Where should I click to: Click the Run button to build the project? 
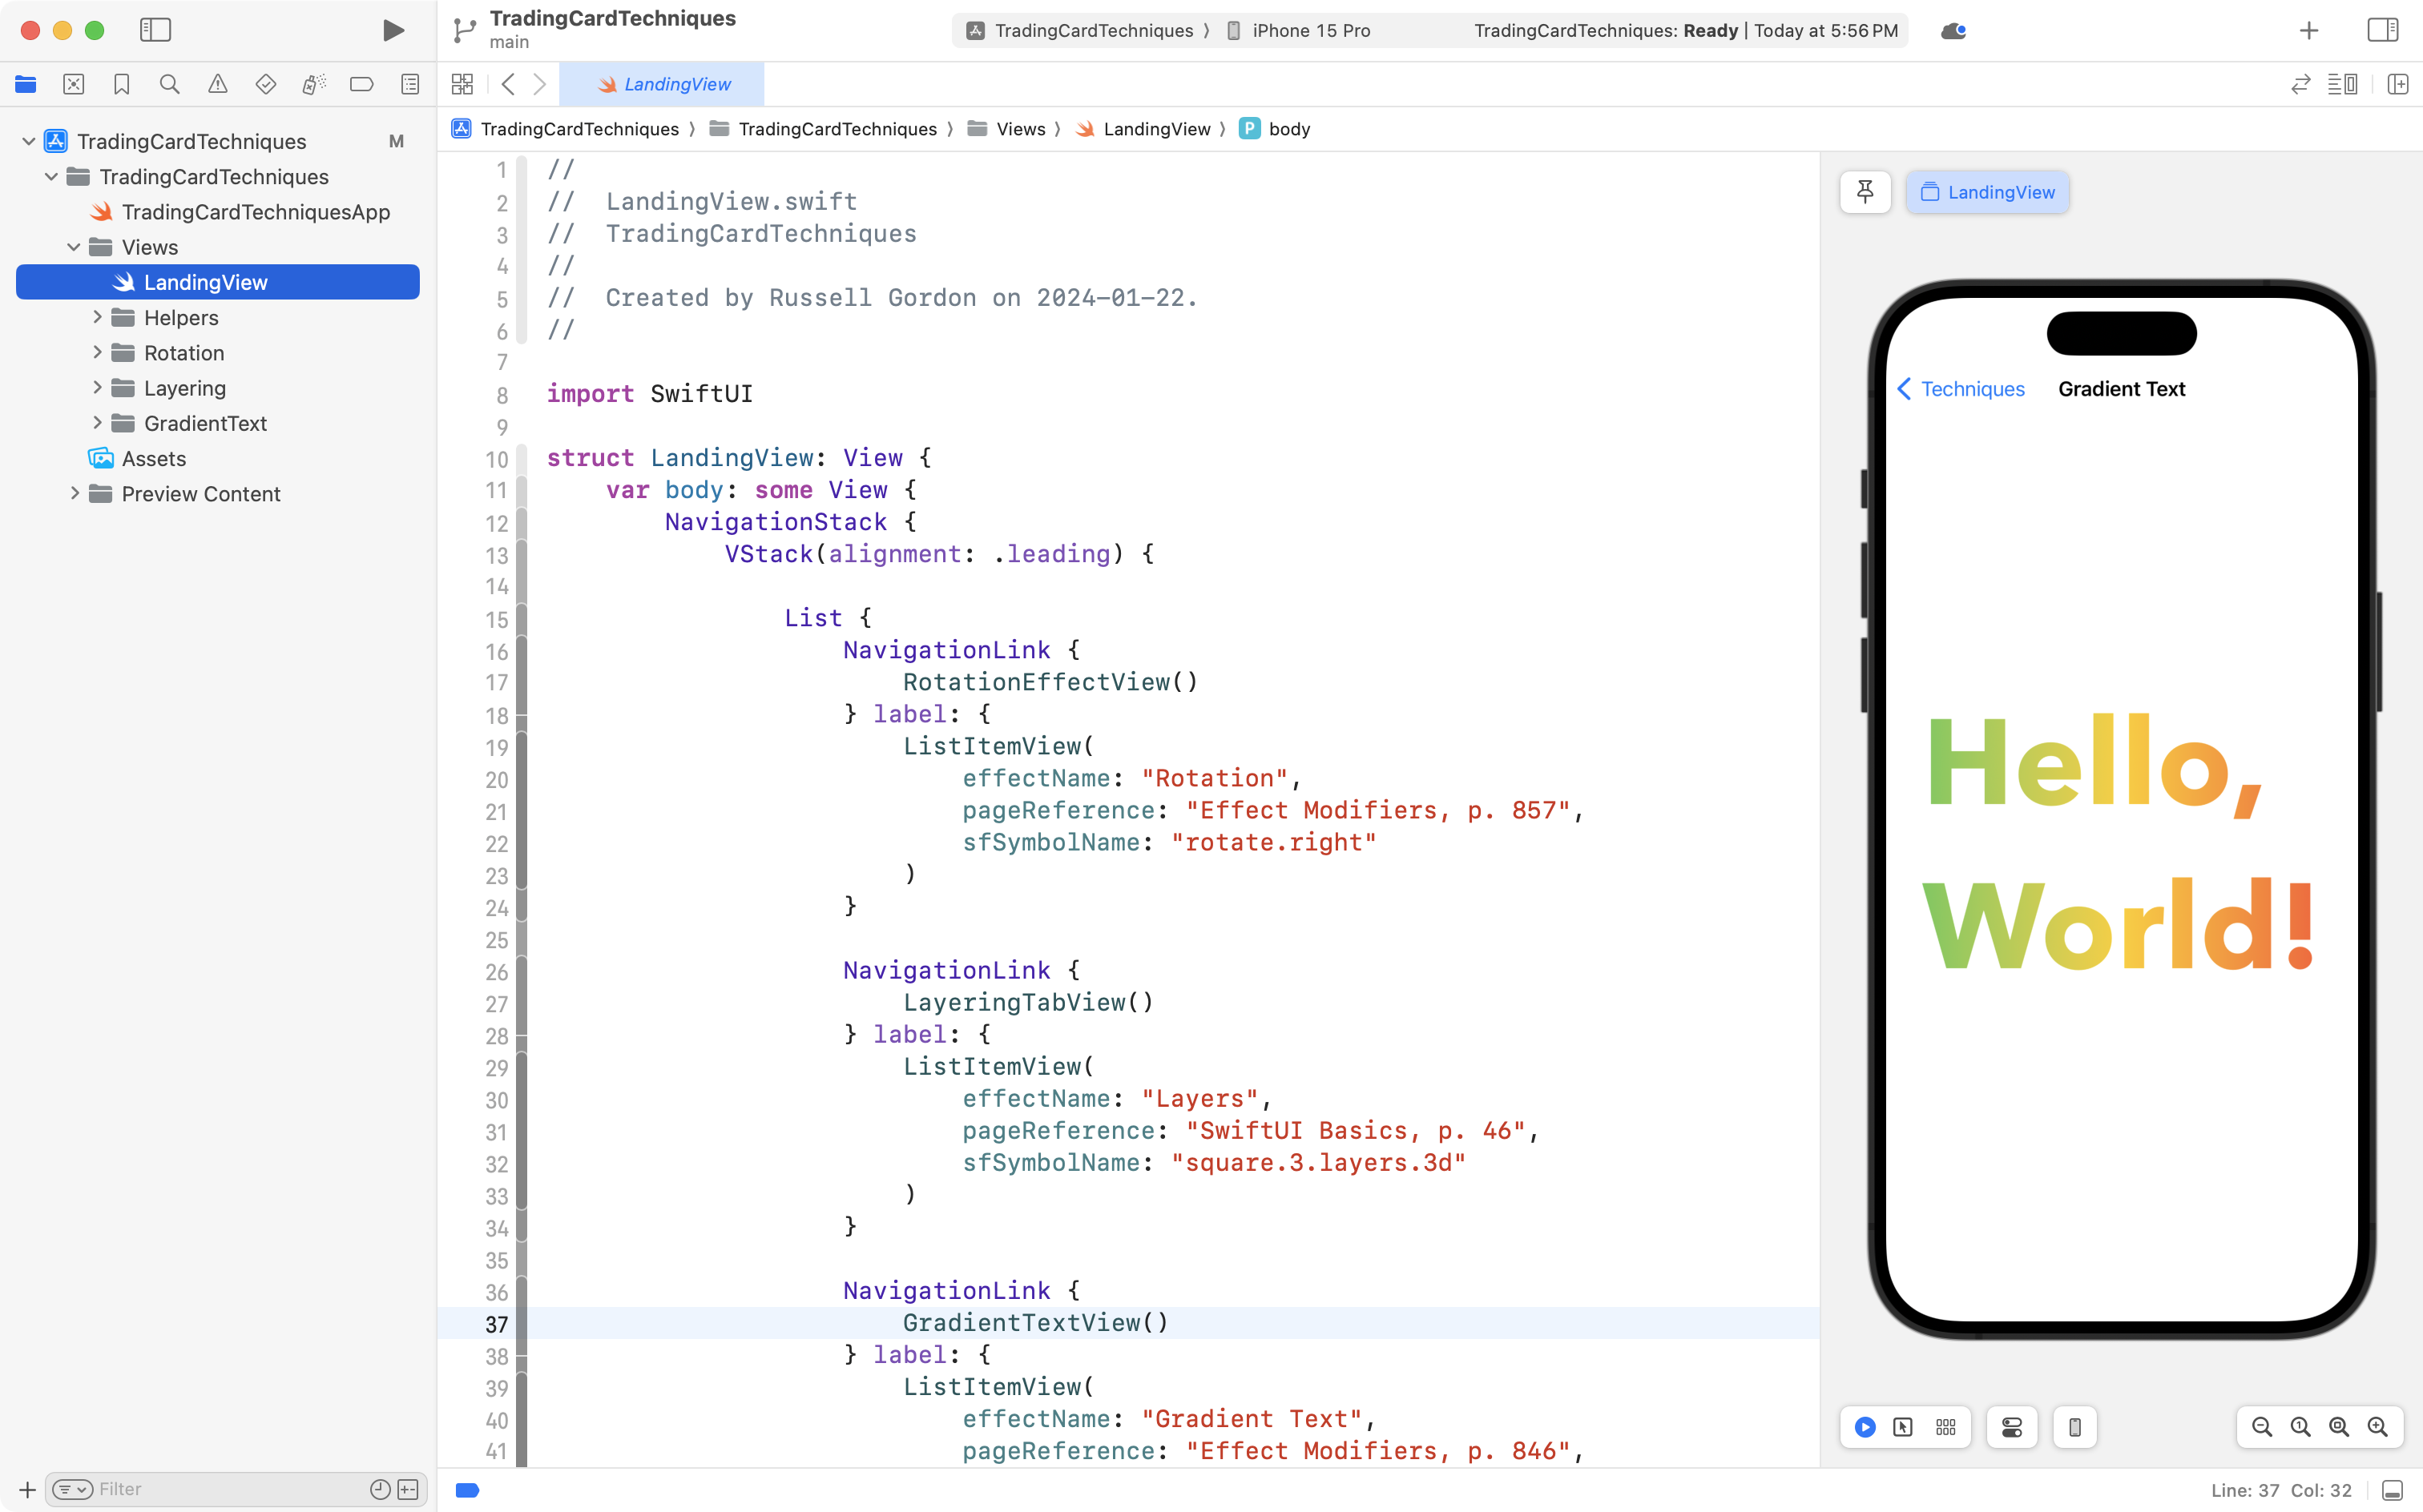pos(393,30)
